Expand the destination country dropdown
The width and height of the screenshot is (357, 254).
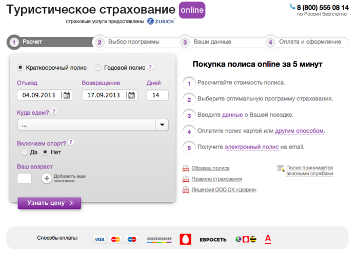[162, 124]
